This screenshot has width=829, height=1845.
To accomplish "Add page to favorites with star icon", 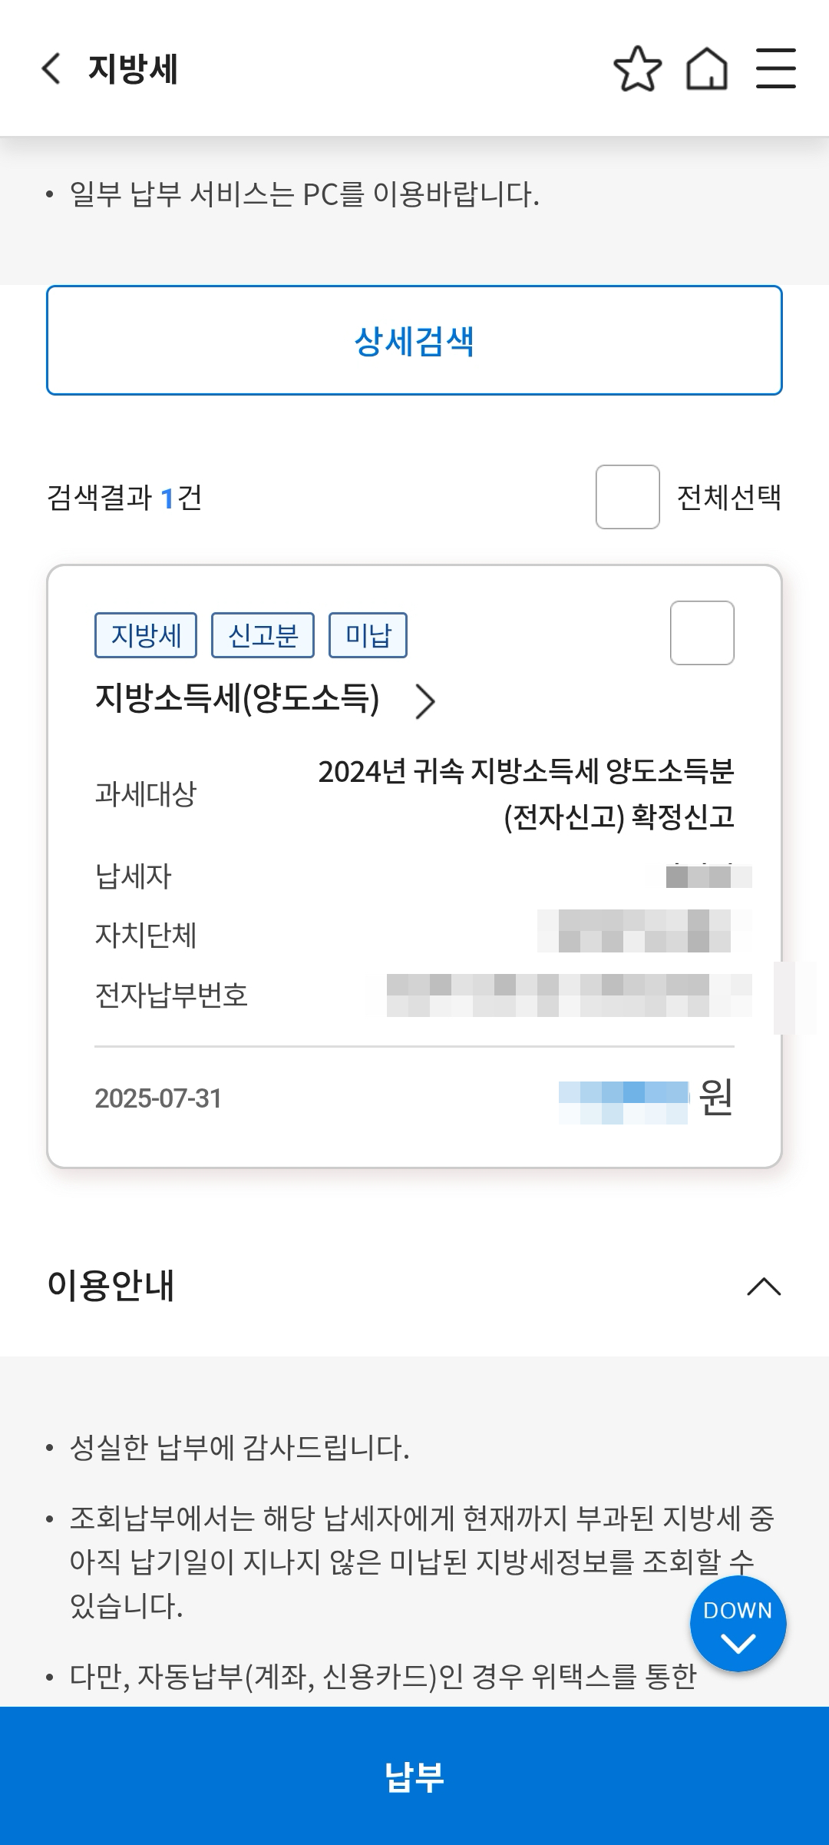I will click(637, 68).
